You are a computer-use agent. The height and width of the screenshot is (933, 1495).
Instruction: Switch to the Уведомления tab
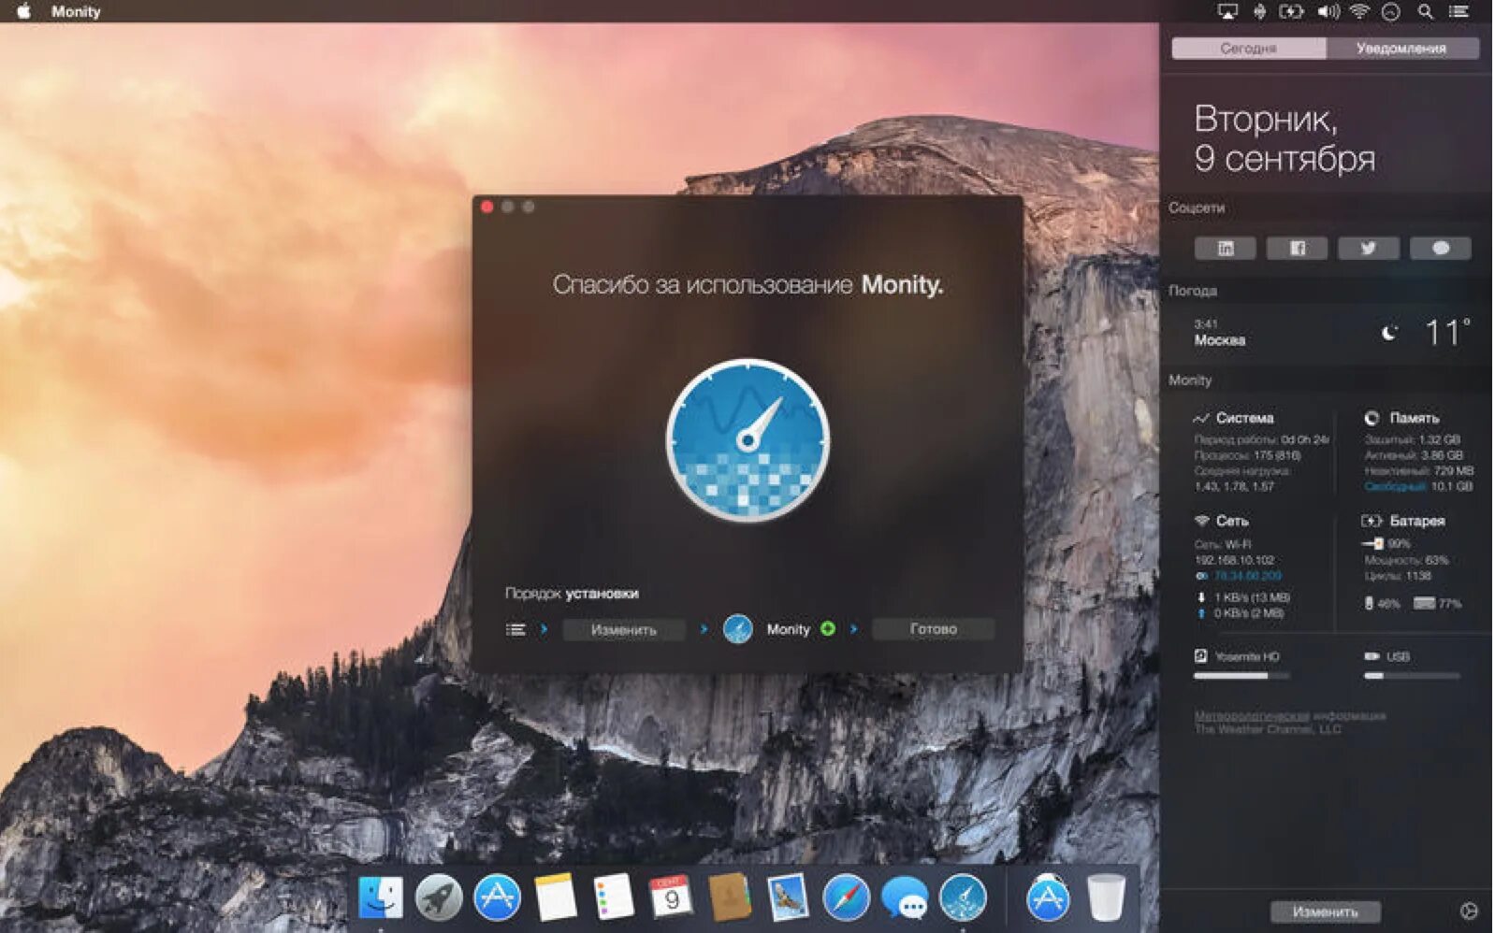tap(1401, 48)
